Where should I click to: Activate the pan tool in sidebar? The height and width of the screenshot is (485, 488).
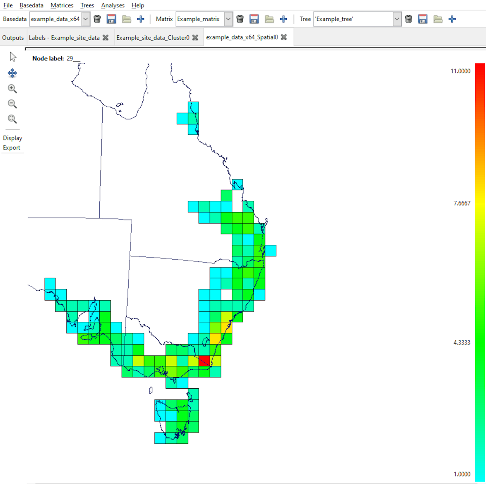click(x=12, y=73)
